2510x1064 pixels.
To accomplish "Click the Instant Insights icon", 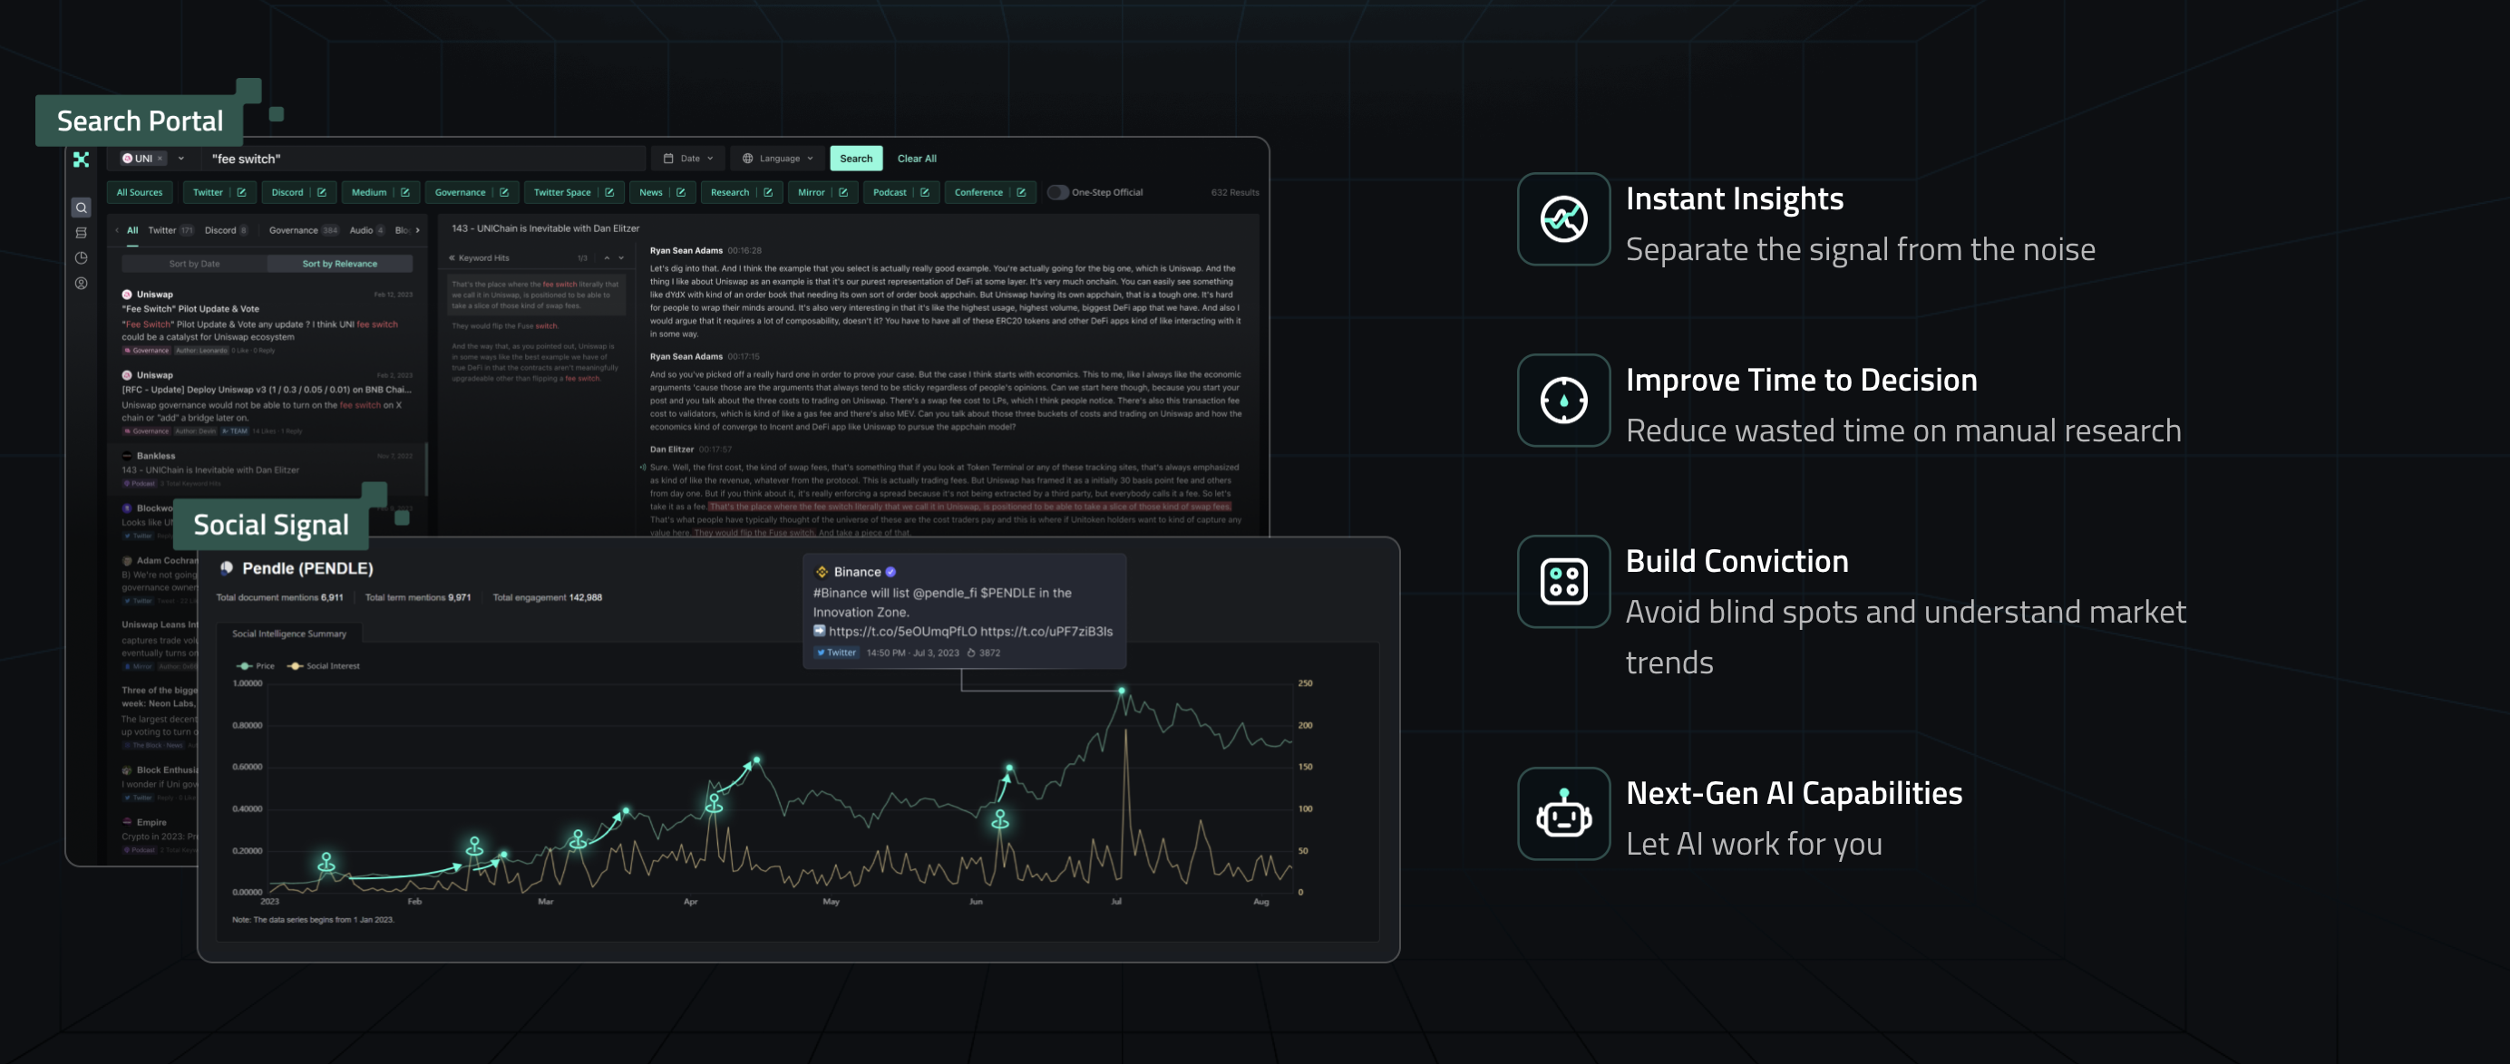I will [x=1563, y=219].
